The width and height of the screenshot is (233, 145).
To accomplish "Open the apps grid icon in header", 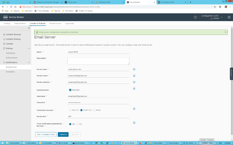I will [229, 17].
